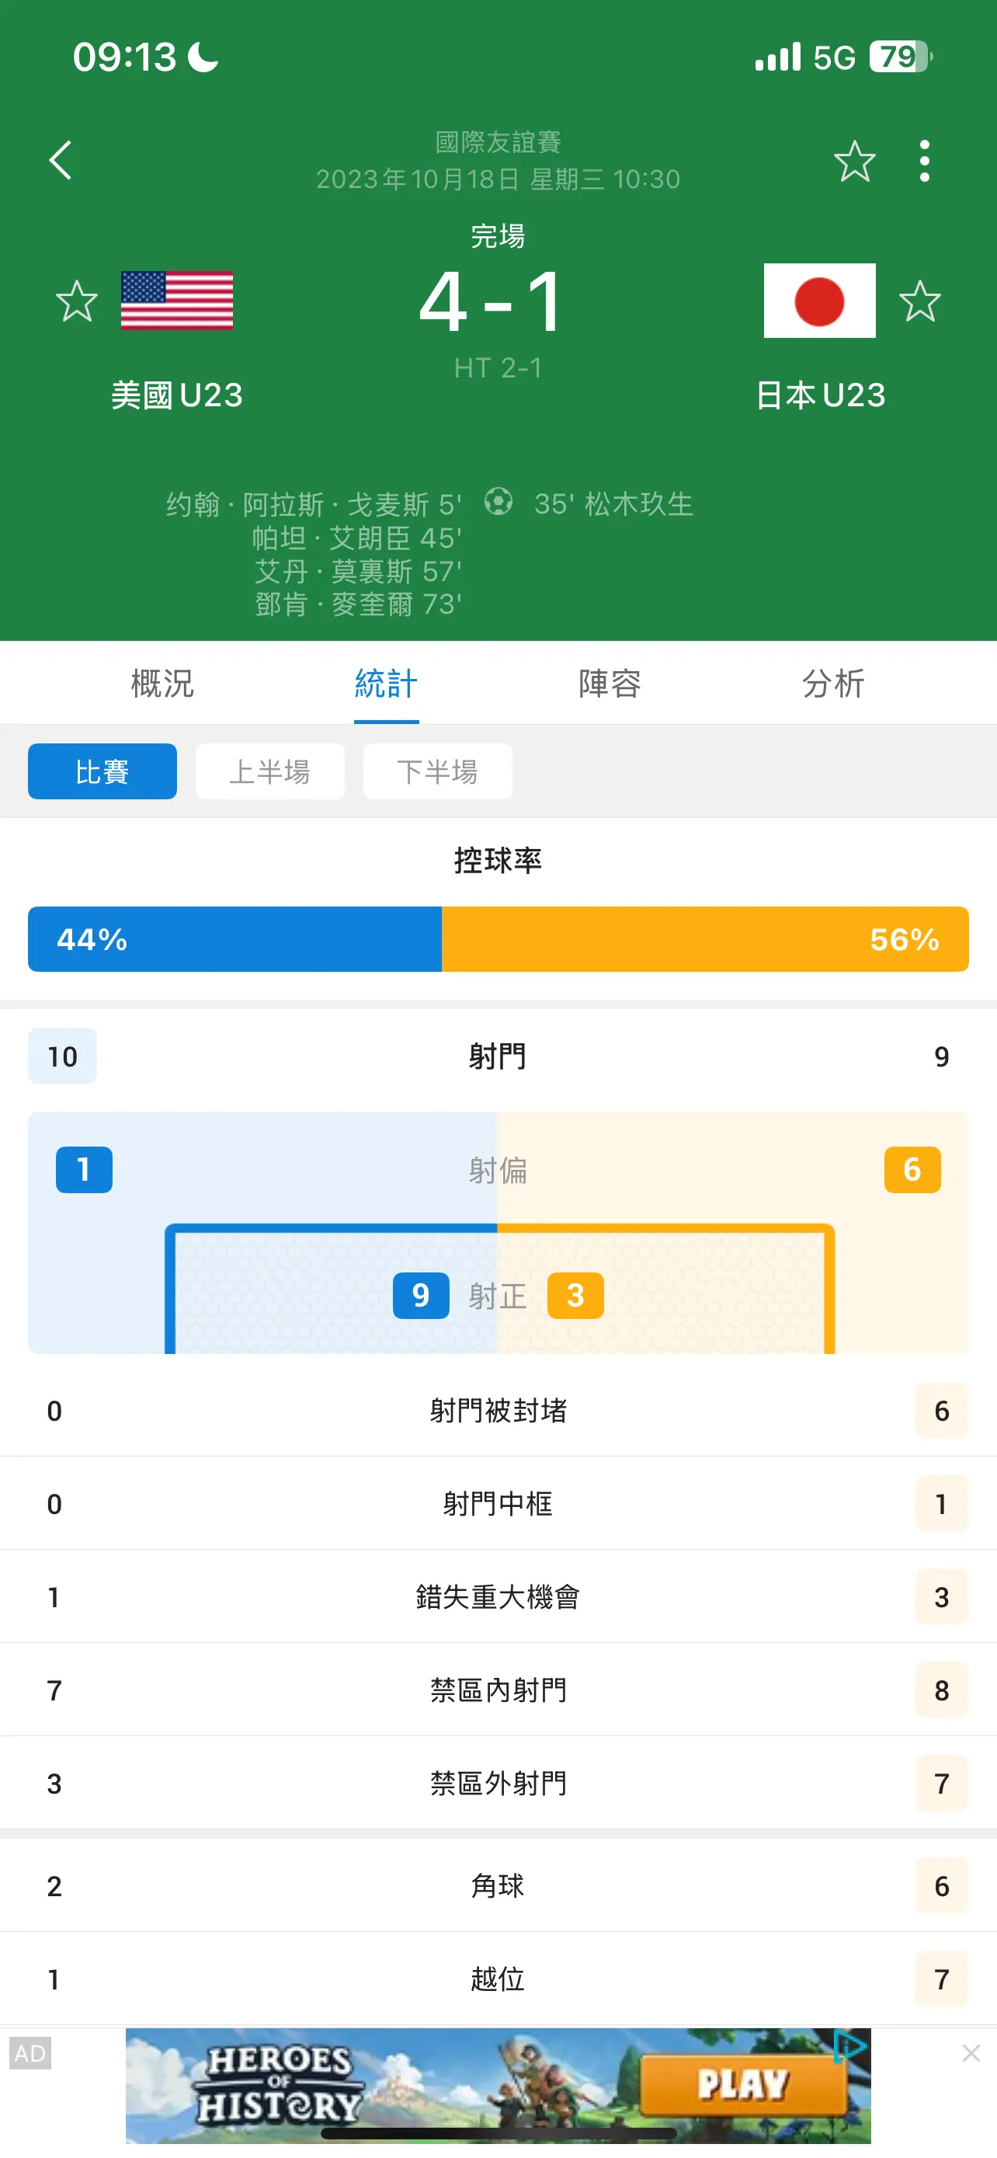The height and width of the screenshot is (2158, 997).
Task: Tap the soccer ball goal icon
Action: (498, 503)
